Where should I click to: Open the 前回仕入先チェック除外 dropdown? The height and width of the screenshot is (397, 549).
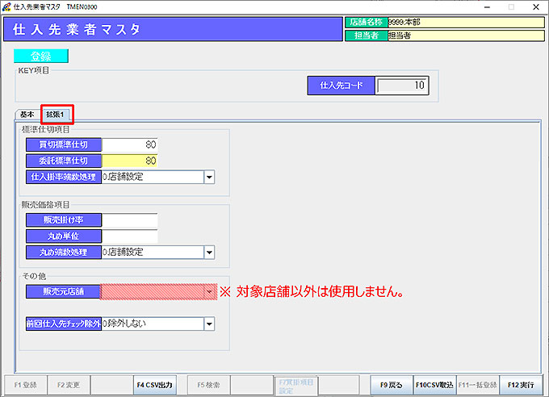click(209, 324)
